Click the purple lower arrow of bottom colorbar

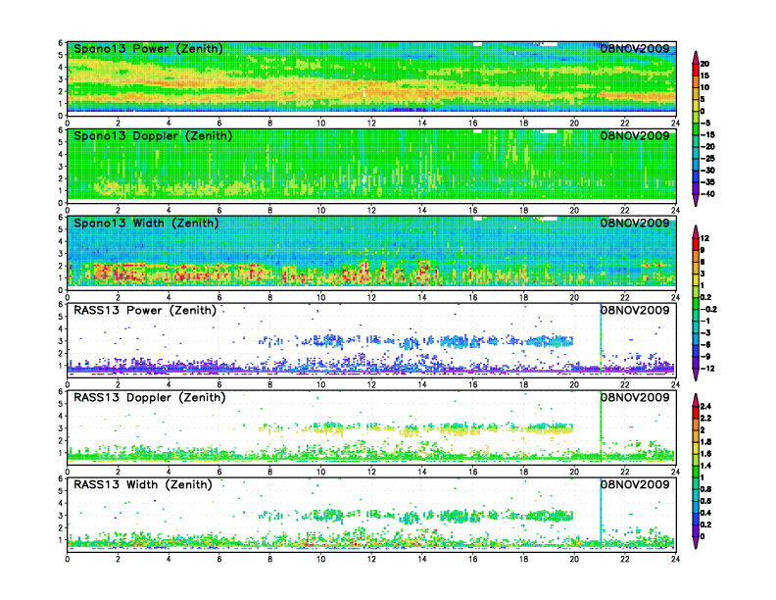(x=696, y=542)
